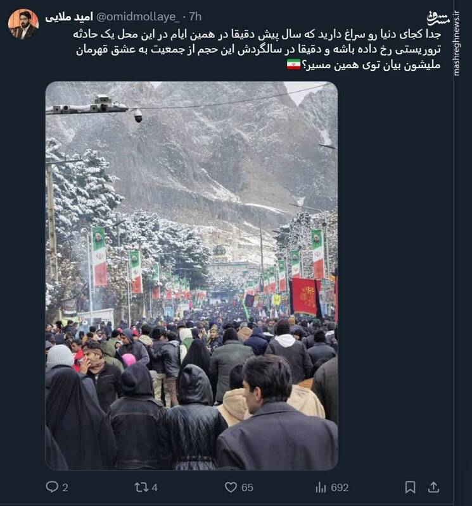Open the author's profile avatar

tap(23, 24)
